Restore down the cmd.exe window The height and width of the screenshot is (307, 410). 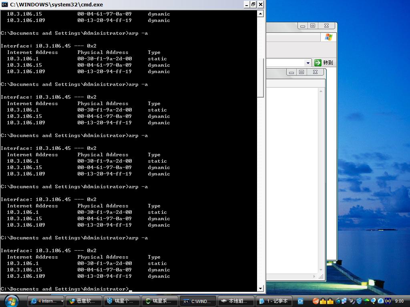pyautogui.click(x=253, y=4)
